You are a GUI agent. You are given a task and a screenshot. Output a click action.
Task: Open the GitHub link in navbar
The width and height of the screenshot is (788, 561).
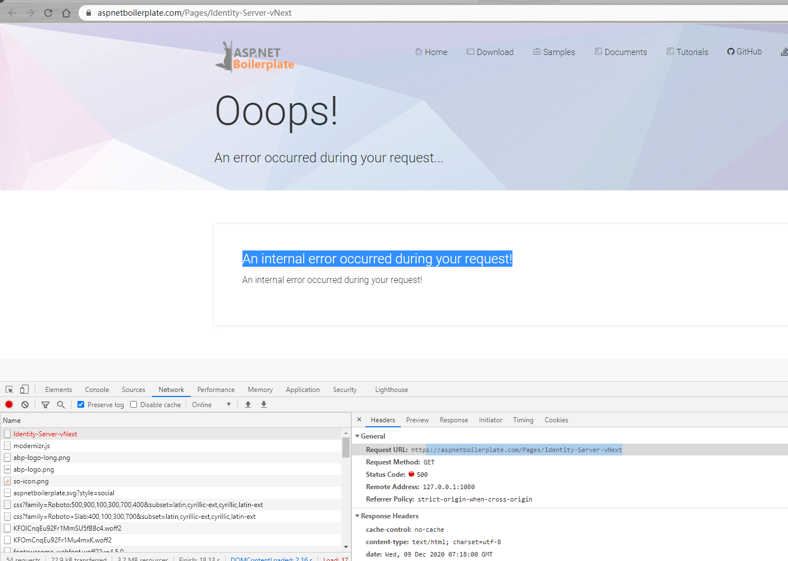744,52
